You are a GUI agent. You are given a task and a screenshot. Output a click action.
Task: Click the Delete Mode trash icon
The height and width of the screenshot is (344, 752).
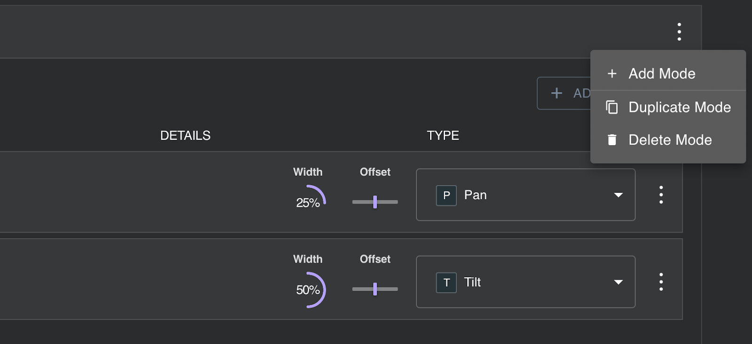pos(612,140)
